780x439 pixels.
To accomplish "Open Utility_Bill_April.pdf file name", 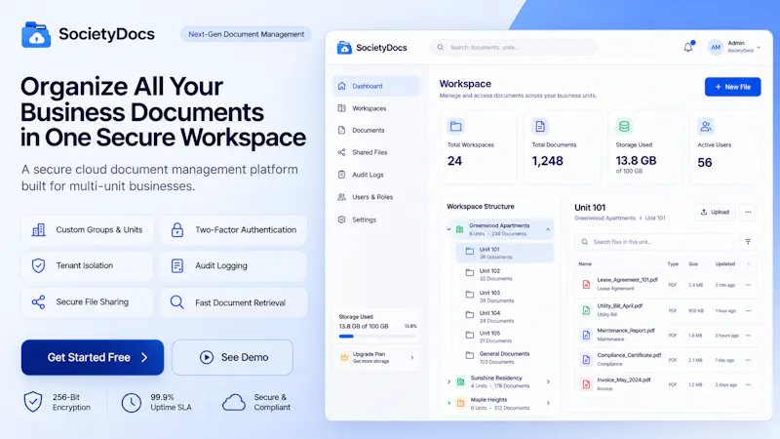I will click(x=619, y=306).
